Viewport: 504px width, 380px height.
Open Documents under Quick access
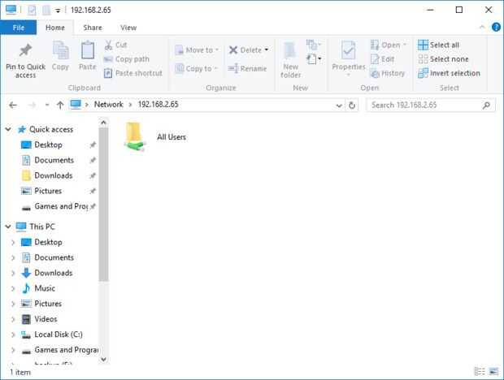(54, 160)
